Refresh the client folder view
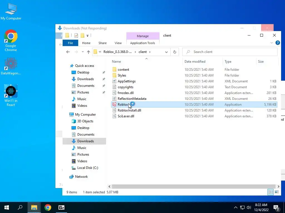285x213 pixels. (175, 52)
